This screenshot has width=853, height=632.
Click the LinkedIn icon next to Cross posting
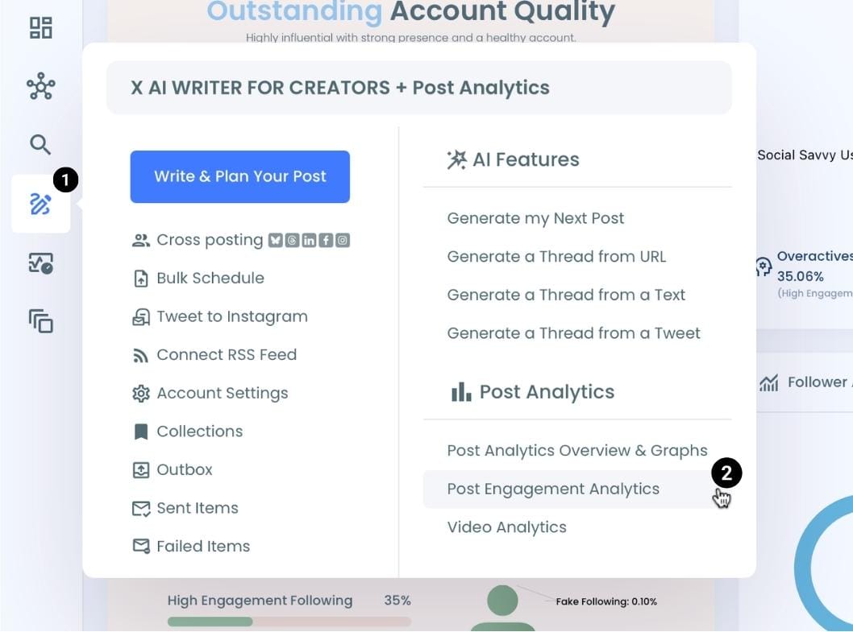(310, 239)
